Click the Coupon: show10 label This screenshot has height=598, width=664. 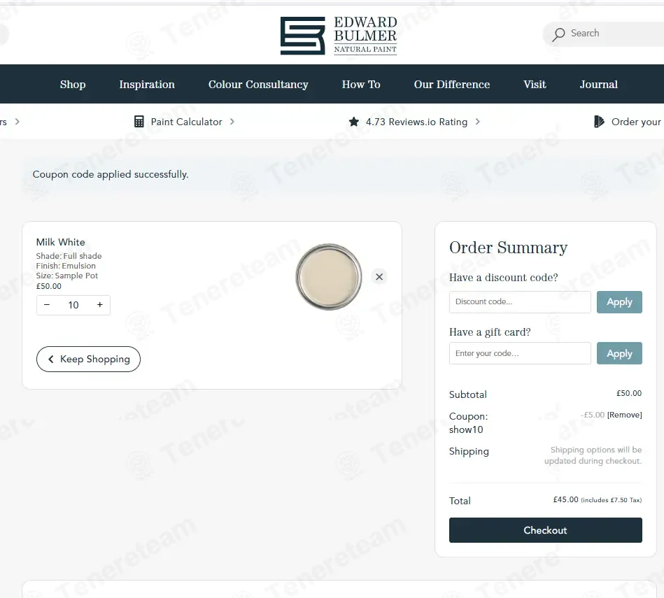468,422
